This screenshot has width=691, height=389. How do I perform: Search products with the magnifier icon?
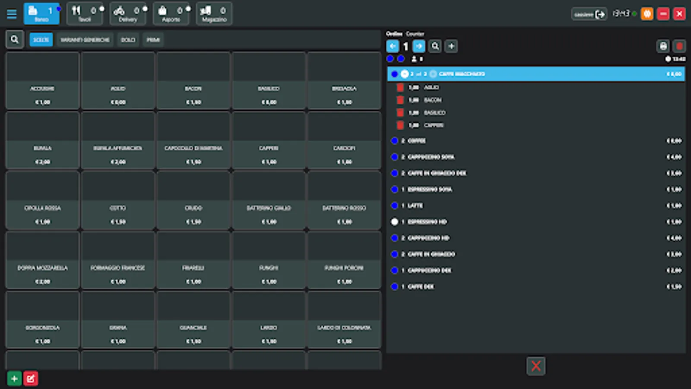coord(15,39)
